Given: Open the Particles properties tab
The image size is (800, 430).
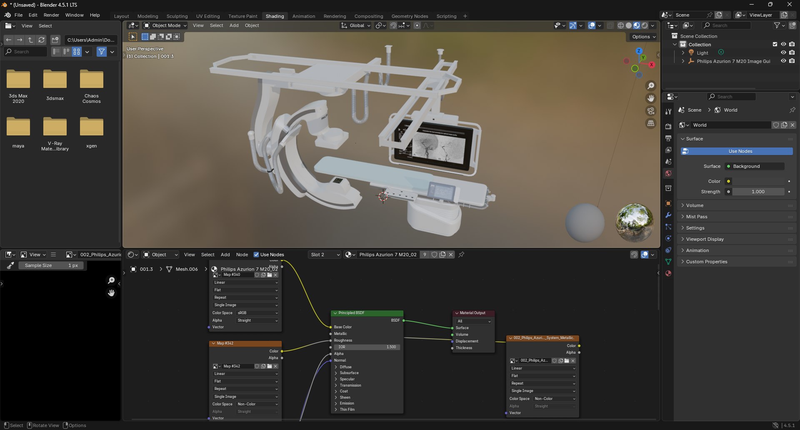Looking at the screenshot, I should tap(668, 227).
